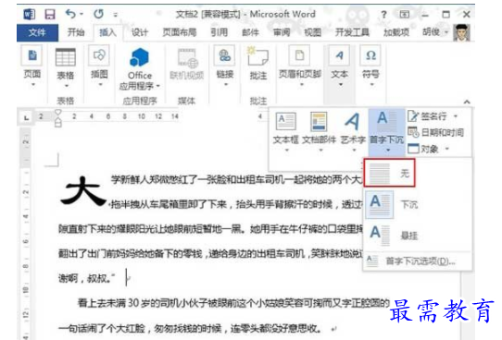Click the redo/repeat icon
Image resolution: width=502 pixels, height=340 pixels.
coord(98,14)
